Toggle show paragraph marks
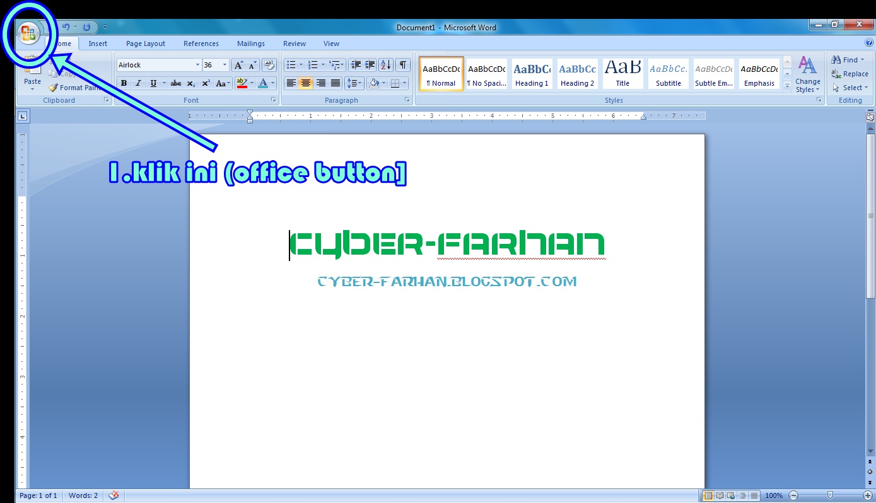Image resolution: width=876 pixels, height=503 pixels. [x=402, y=65]
